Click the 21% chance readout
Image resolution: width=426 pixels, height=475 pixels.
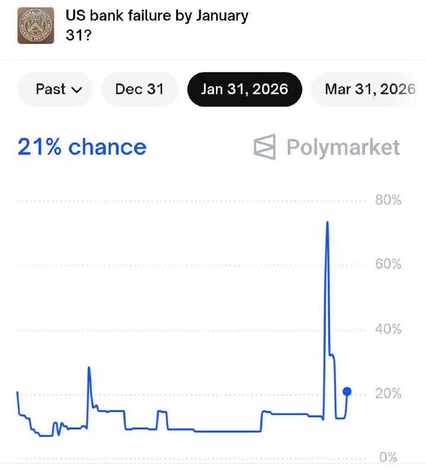pos(82,147)
